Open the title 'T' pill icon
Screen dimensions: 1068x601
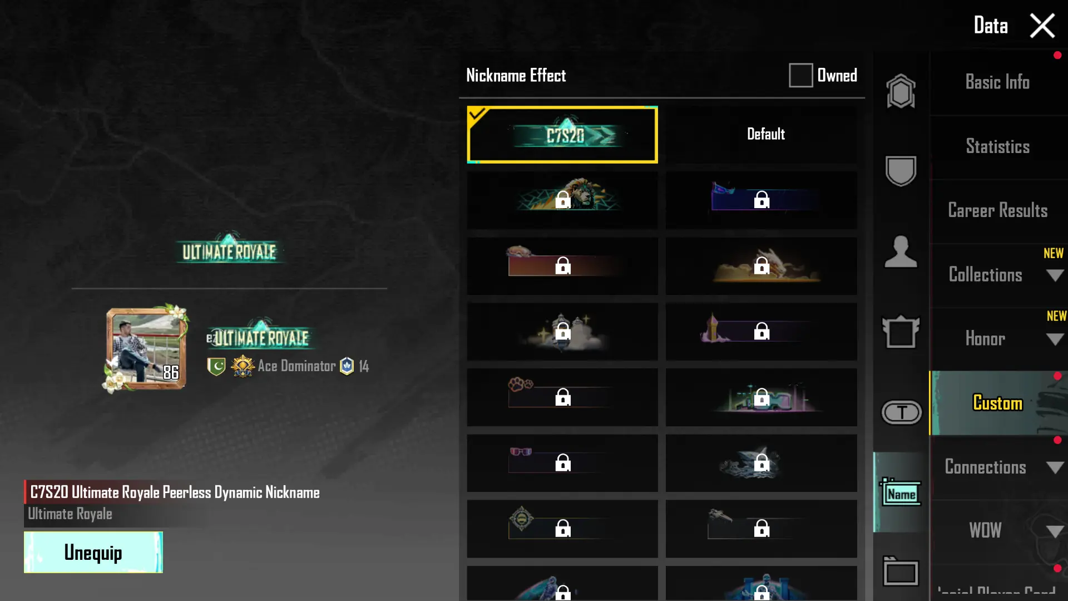coord(901,412)
